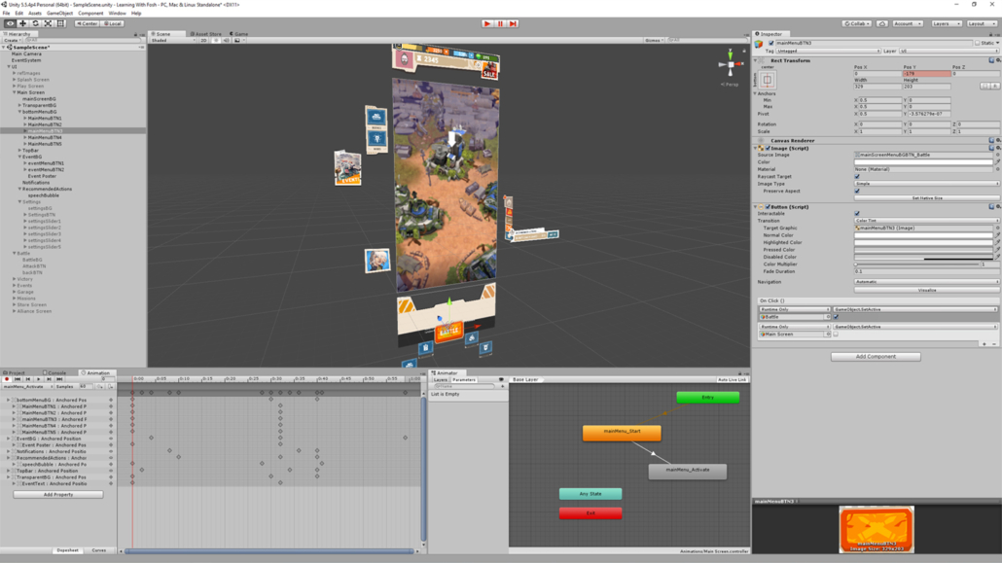
Task: Uncheck the Battle SetActive value checkbox
Action: 836,317
